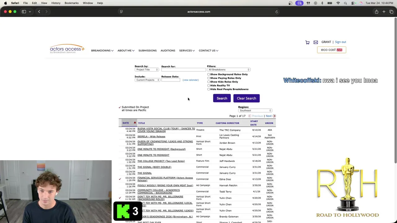Viewport: 397px width, 223px height.
Task: Open the view calendar link
Action: (190, 80)
